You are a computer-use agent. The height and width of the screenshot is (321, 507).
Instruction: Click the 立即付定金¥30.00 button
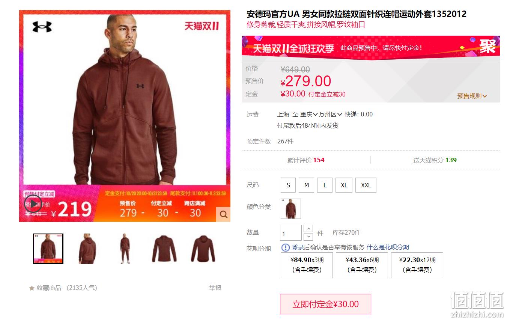pos(325,304)
